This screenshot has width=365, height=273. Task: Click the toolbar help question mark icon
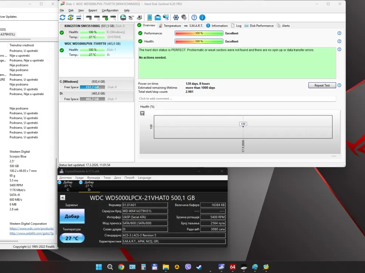click(x=194, y=17)
